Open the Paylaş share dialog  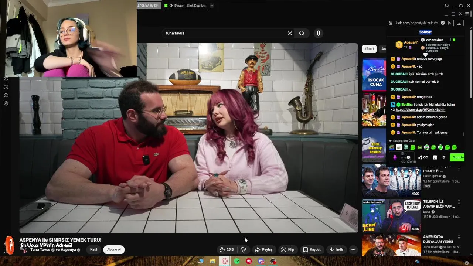264,250
